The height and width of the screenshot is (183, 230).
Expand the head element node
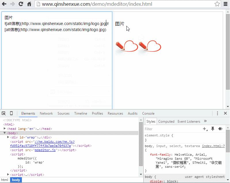coord(5,129)
